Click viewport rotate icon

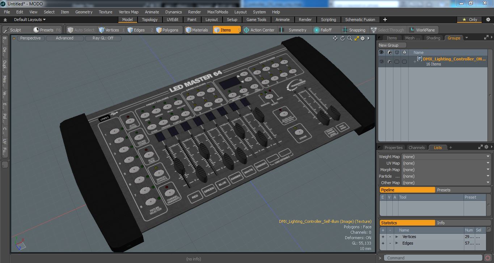(342, 38)
